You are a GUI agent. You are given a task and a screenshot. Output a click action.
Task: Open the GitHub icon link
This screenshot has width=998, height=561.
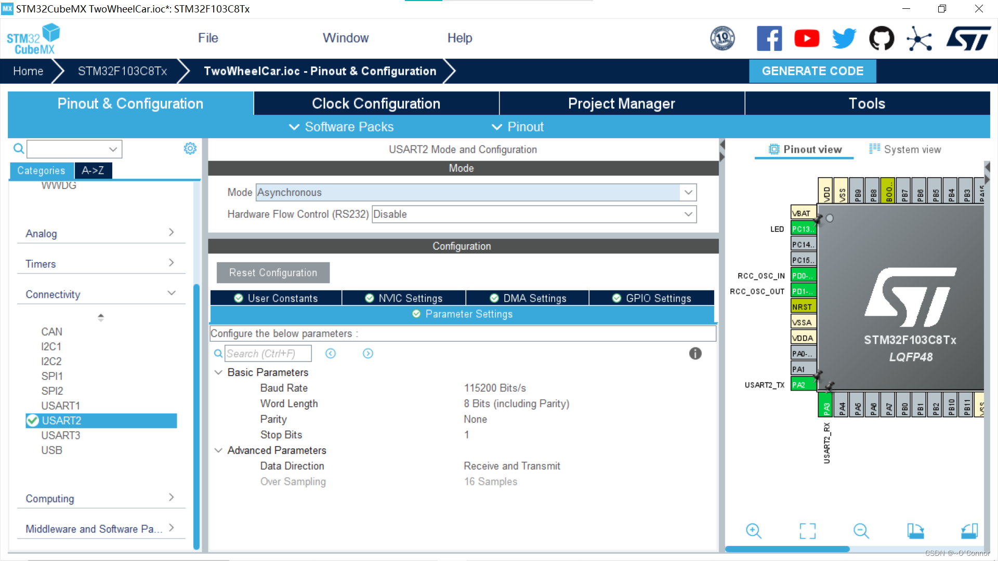click(x=882, y=38)
